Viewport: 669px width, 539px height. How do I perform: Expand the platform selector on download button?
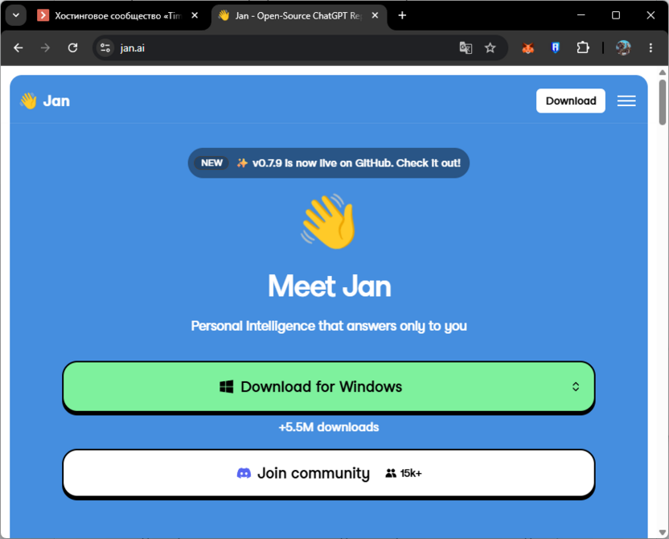(x=576, y=387)
